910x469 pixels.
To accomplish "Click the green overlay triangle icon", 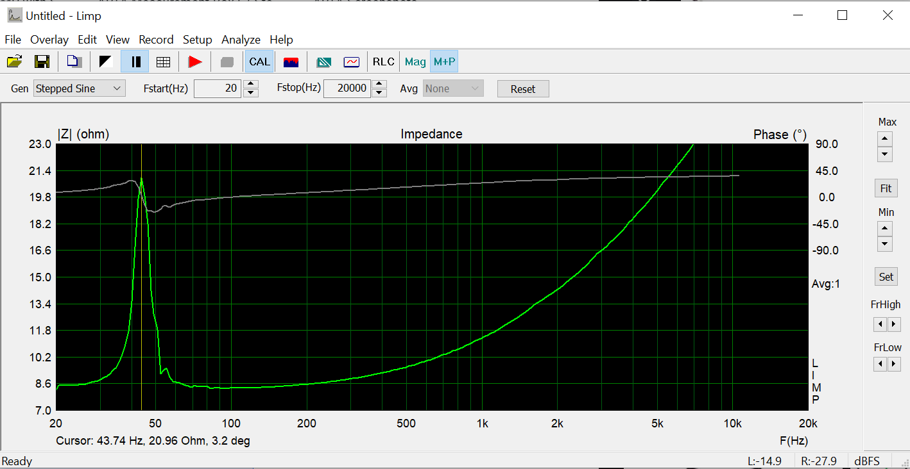I will coord(323,62).
